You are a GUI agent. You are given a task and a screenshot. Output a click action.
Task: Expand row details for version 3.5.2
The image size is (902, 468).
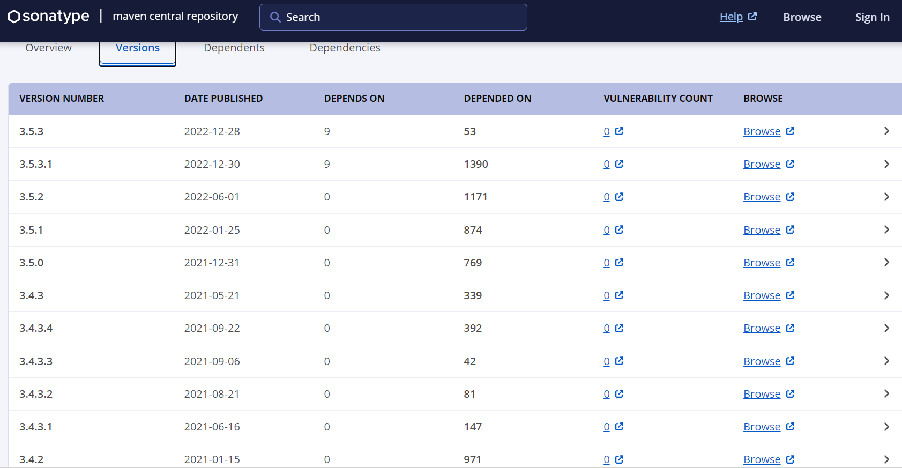pyautogui.click(x=886, y=197)
